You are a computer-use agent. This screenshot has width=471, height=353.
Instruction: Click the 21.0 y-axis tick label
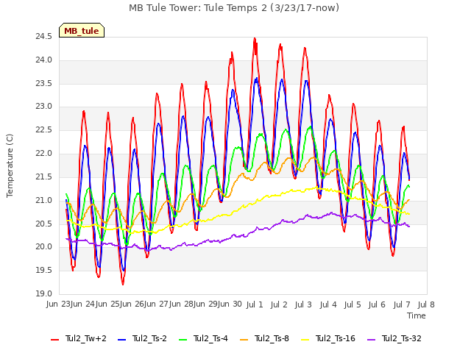coord(44,200)
